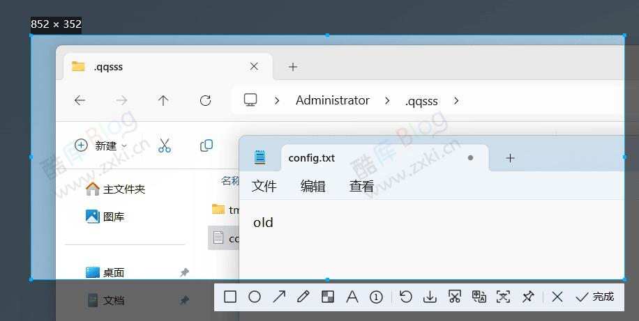Click Administrator in the address path
The height and width of the screenshot is (321, 639).
pyautogui.click(x=333, y=100)
